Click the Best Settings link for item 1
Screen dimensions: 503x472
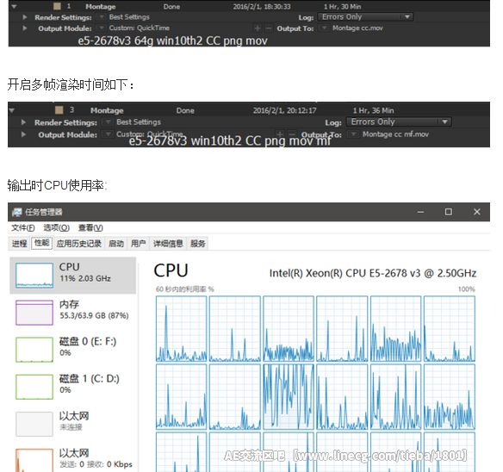(x=129, y=17)
